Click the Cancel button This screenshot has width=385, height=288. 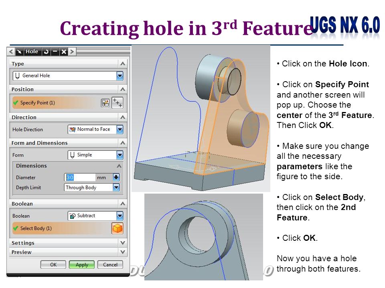(110, 265)
